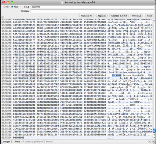Focus the empty Replace text field
The height and width of the screenshot is (144, 156).
[93, 11]
